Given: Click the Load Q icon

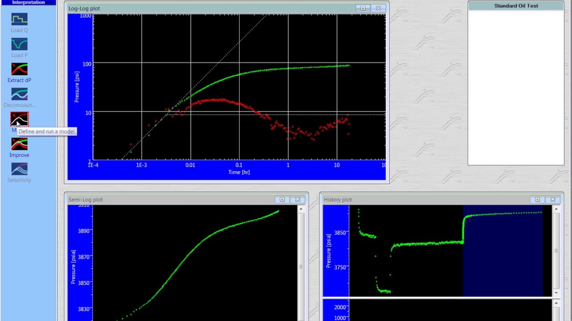Looking at the screenshot, I should [19, 19].
